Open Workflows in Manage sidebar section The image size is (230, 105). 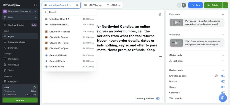tap(20, 65)
